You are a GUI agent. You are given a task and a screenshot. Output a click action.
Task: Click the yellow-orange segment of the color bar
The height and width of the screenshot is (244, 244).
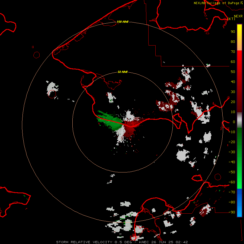pyautogui.click(x=239, y=37)
